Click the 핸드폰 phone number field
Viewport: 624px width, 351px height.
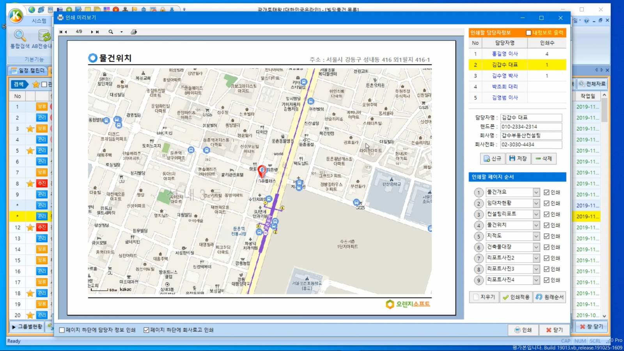pyautogui.click(x=531, y=127)
